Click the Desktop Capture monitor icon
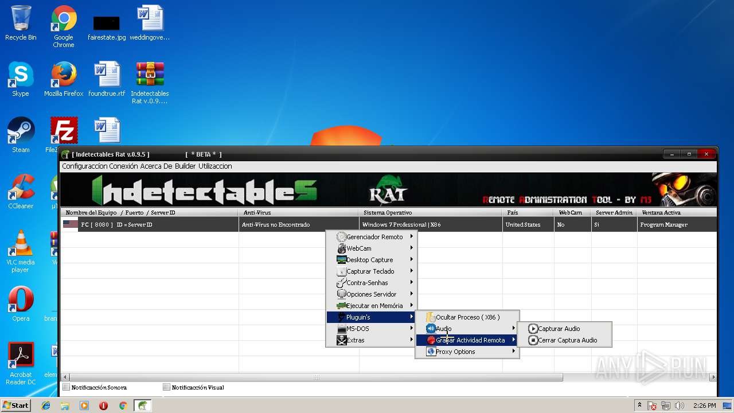Screen dimensions: 734x413 click(x=341, y=260)
